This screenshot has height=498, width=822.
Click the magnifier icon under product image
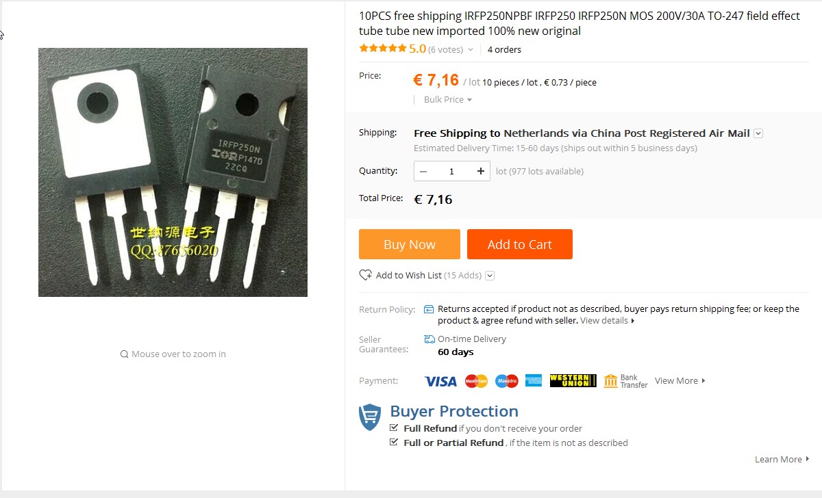(124, 354)
